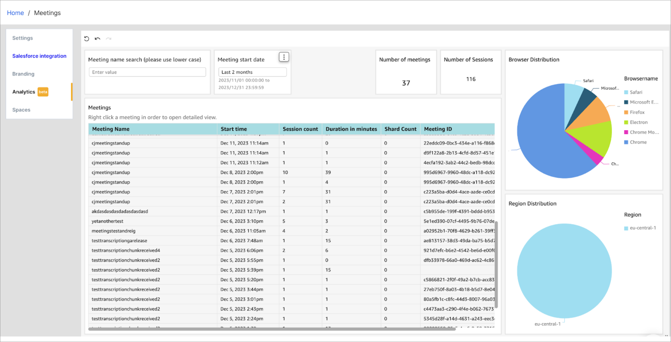671x342 pixels.
Task: Click the Firefox legend swatch
Action: (626, 112)
